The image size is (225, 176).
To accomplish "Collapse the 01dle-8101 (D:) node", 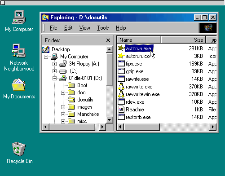I will click(54, 78).
